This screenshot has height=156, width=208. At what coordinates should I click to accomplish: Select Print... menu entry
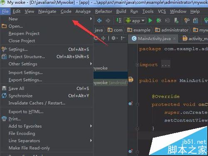point(47,119)
